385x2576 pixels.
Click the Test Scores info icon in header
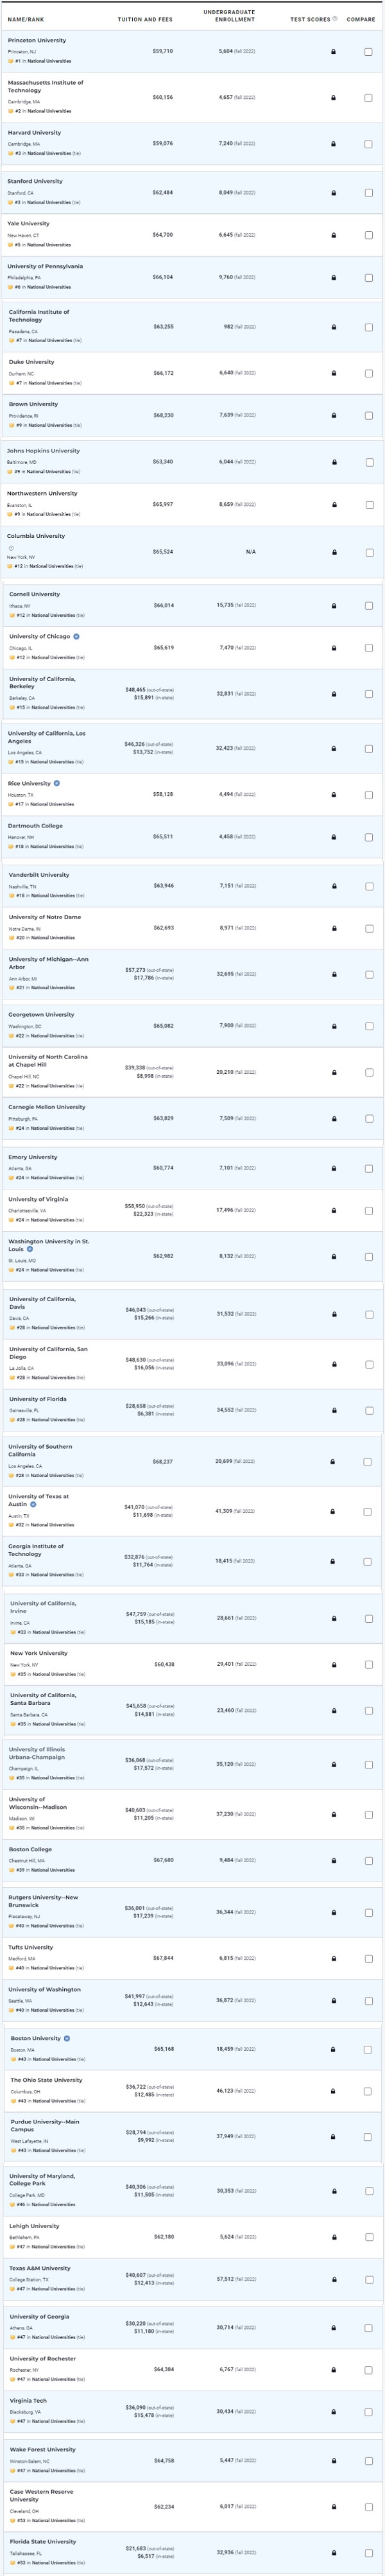tap(335, 18)
